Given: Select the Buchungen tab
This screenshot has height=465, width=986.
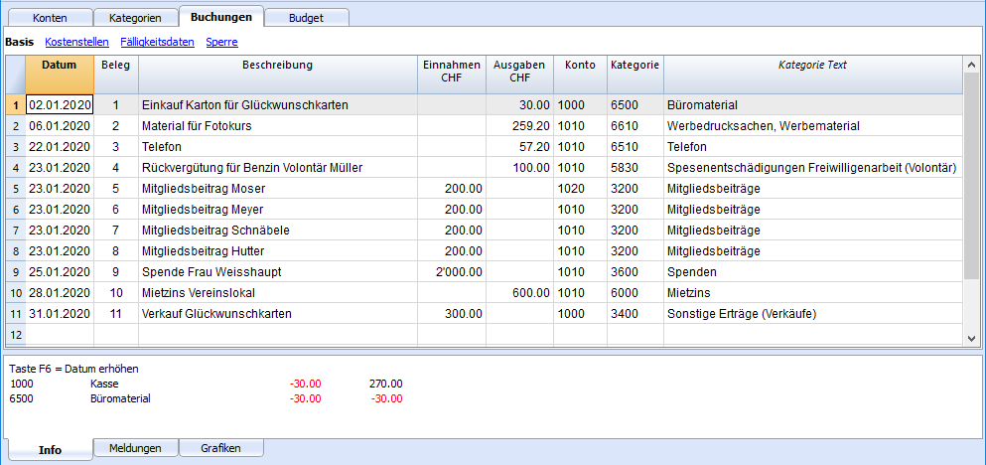Looking at the screenshot, I should click(221, 16).
